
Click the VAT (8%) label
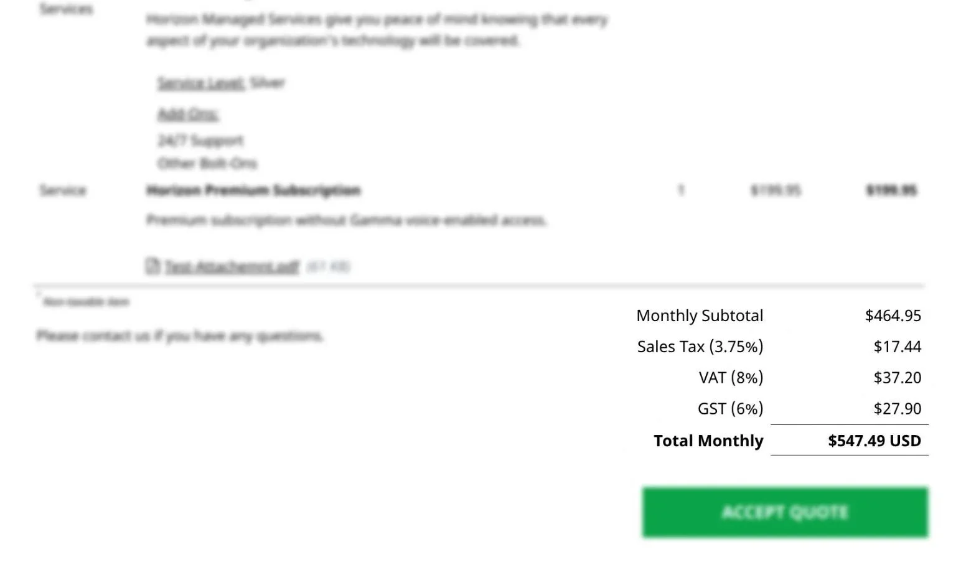[x=731, y=378]
